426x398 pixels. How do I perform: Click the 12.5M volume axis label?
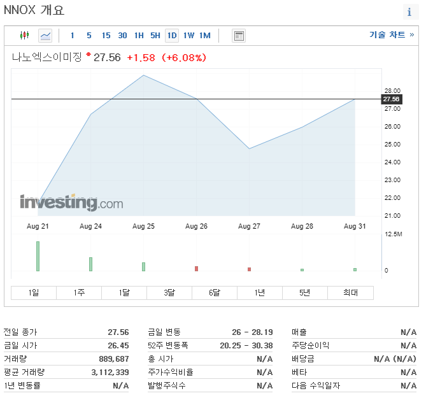pos(393,234)
